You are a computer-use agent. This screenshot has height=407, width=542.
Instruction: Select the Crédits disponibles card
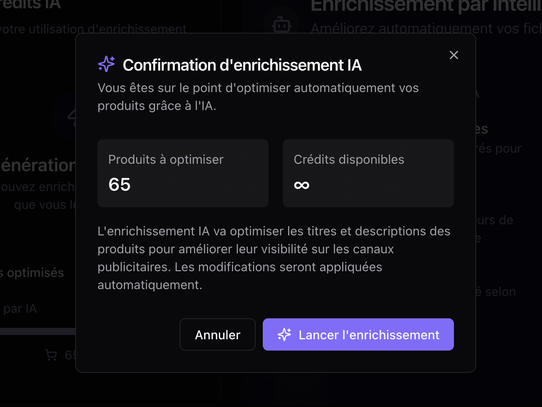point(368,173)
